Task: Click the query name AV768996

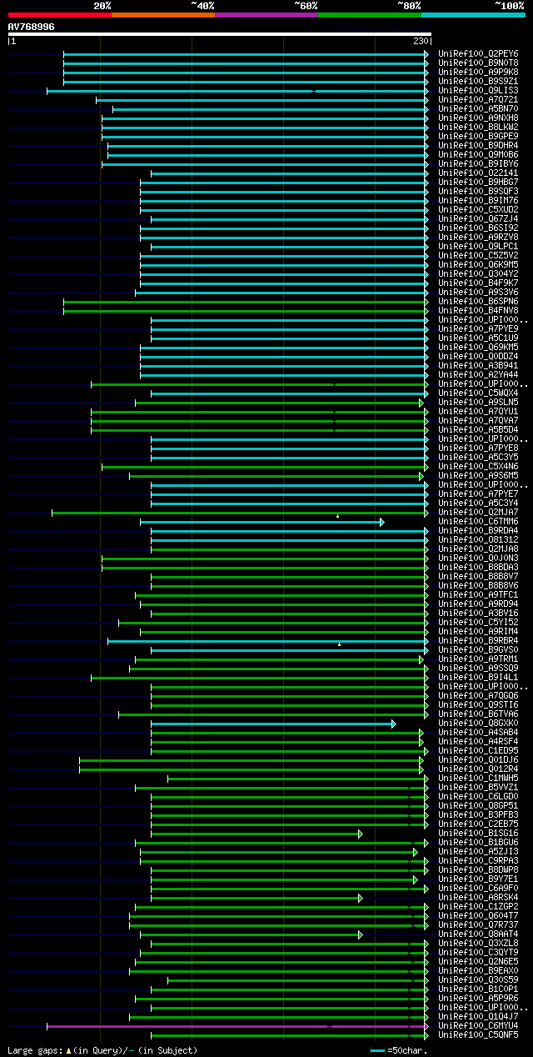Action: 32,27
